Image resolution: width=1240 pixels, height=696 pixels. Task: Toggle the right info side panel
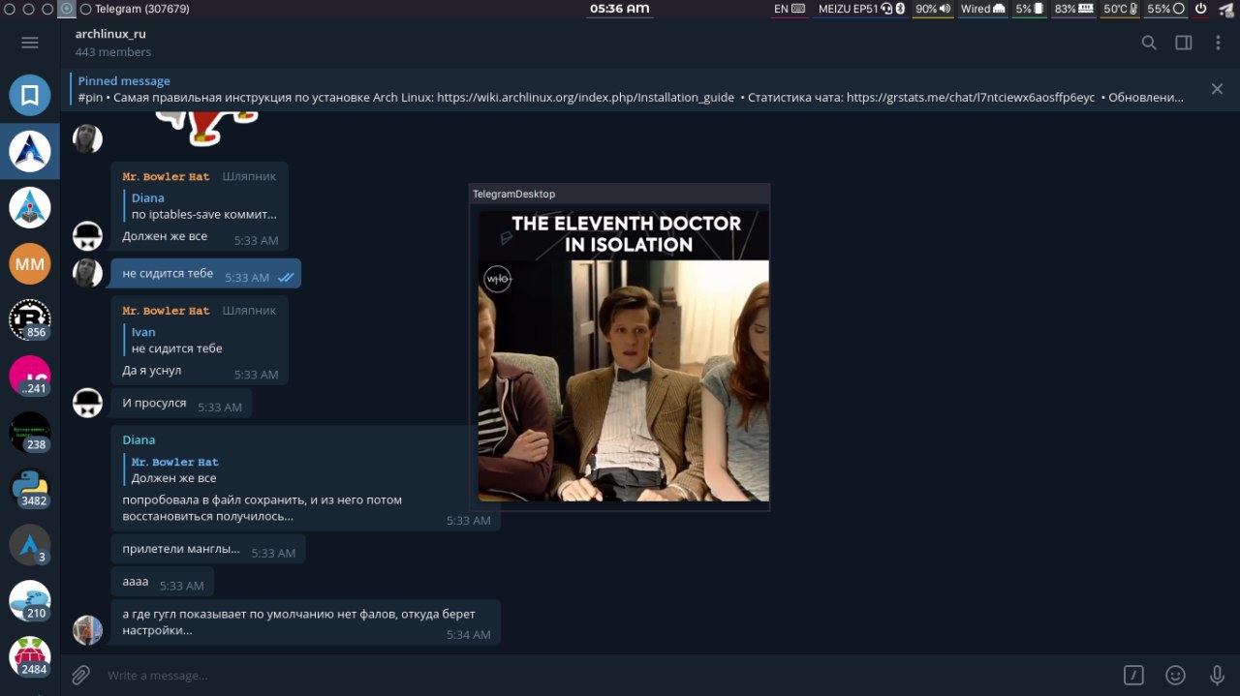click(x=1184, y=43)
